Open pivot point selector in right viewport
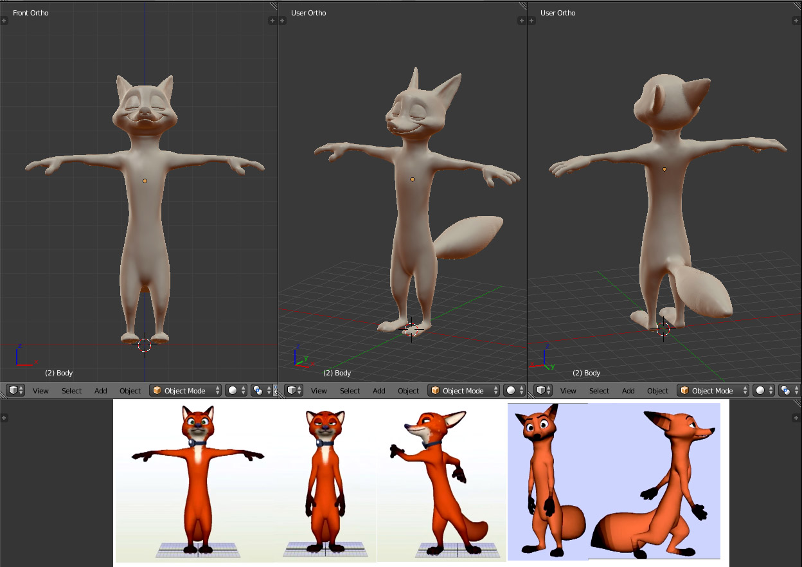 (x=789, y=390)
